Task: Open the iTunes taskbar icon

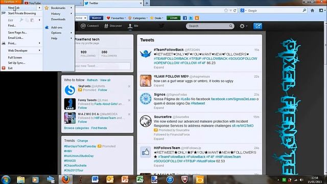Action: 170,179
